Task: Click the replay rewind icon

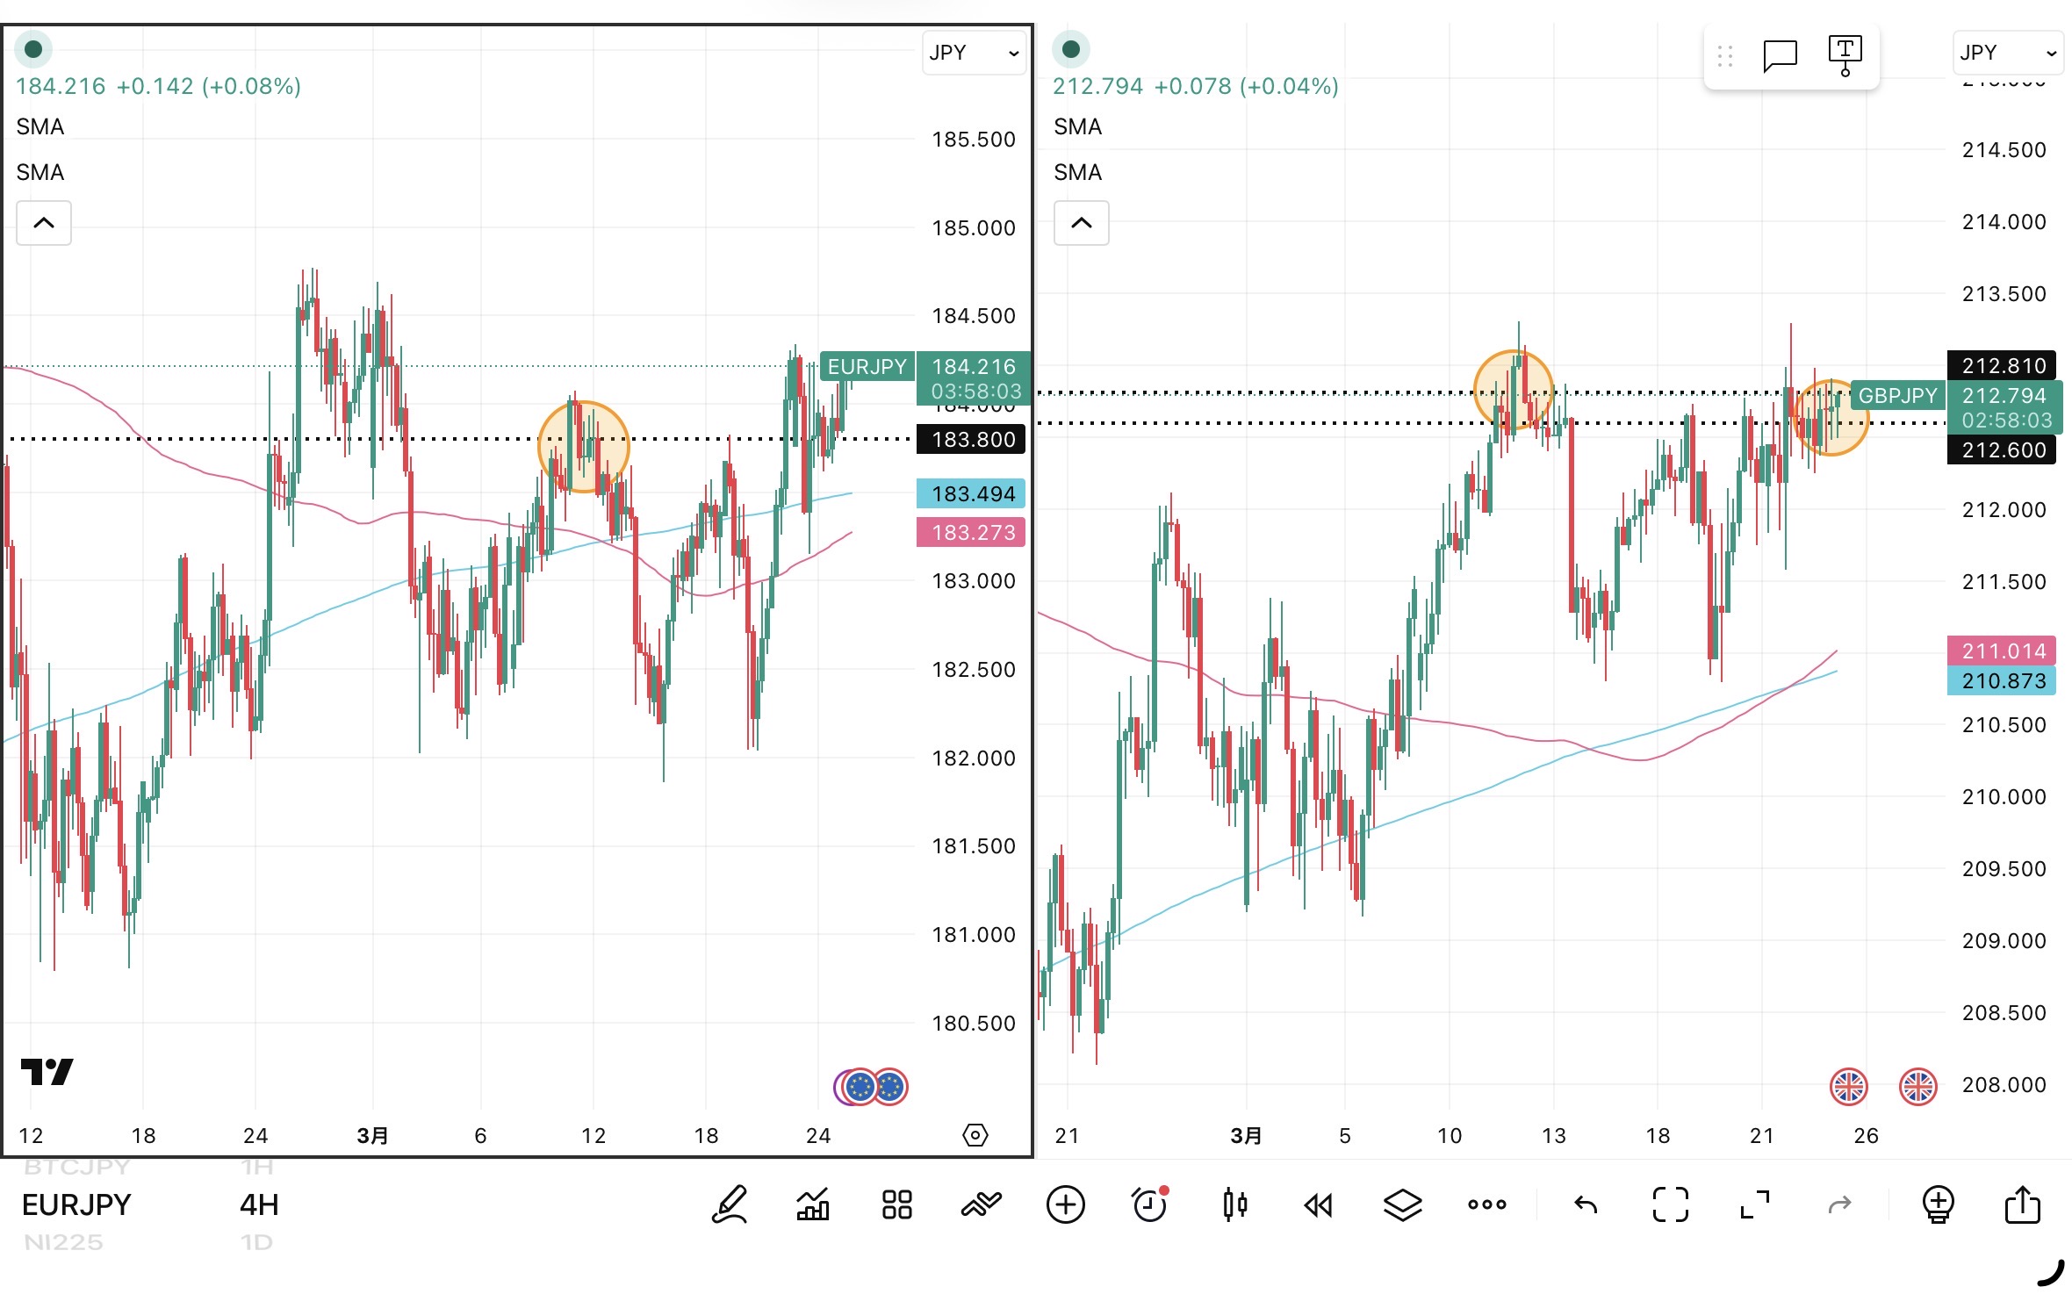Action: tap(1318, 1204)
